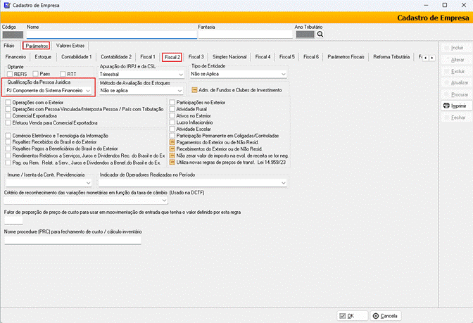Viewport: 473px width, 323px height.
Task: Check Participações no Exterior
Action: [172, 103]
